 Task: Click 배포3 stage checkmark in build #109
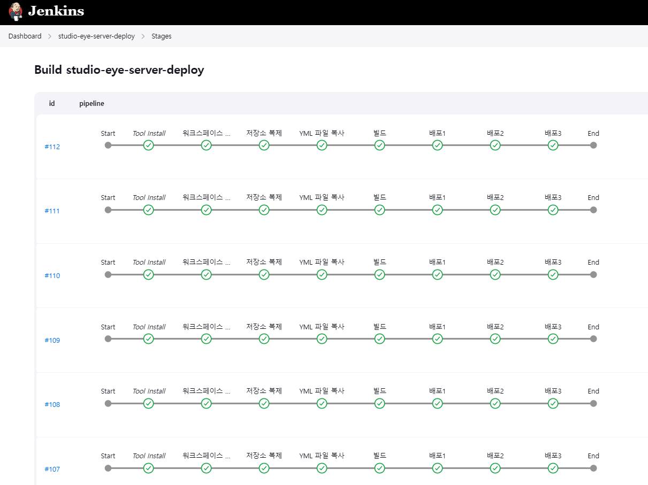tap(553, 338)
